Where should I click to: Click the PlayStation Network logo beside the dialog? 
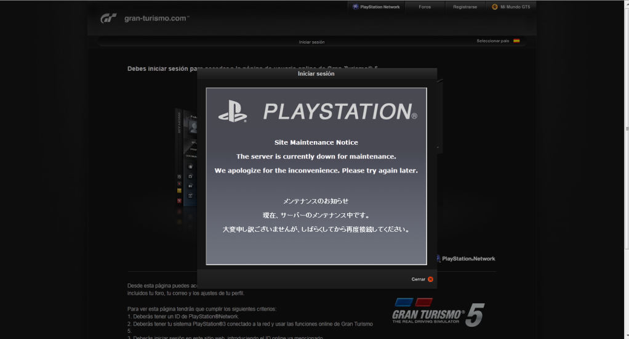point(465,258)
